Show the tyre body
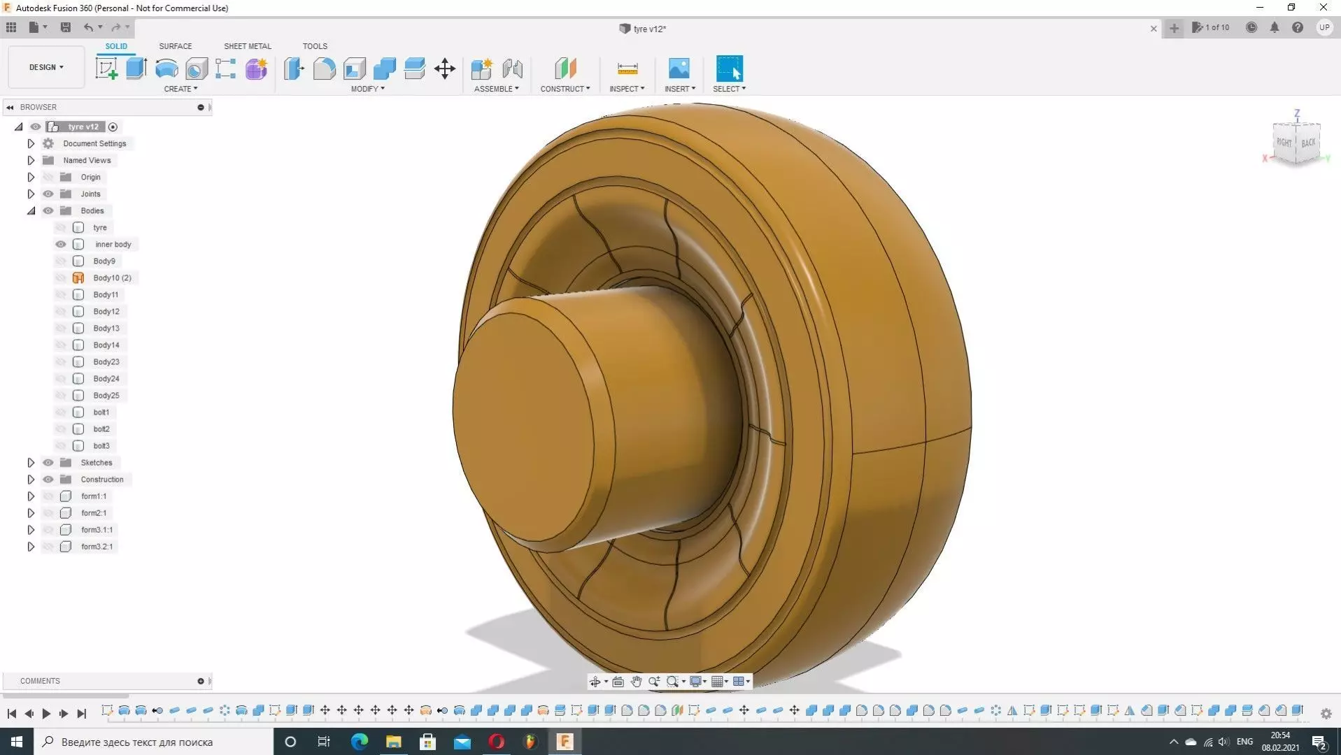 click(x=61, y=228)
